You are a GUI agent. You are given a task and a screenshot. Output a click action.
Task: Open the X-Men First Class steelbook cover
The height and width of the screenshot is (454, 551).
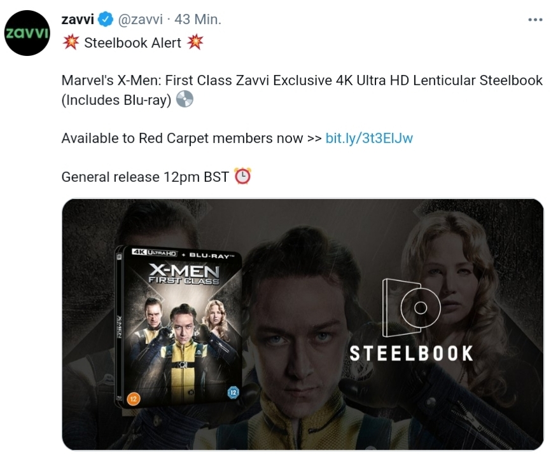point(179,327)
